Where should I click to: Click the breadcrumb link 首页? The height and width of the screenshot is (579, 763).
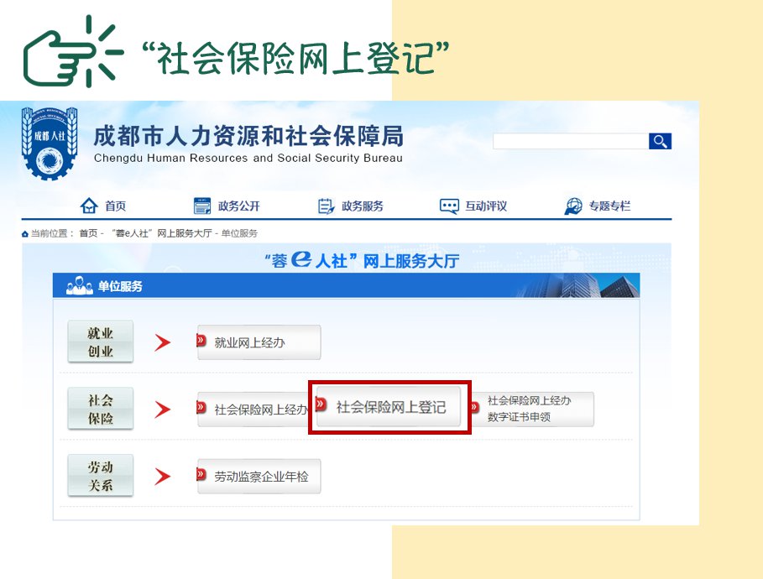pos(88,233)
